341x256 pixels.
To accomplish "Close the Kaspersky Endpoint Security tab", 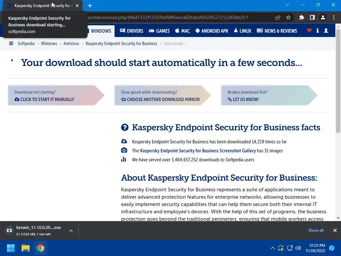I will coord(77,6).
